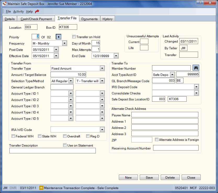
Task: Select the Transfer File tab
Action: click(67, 18)
